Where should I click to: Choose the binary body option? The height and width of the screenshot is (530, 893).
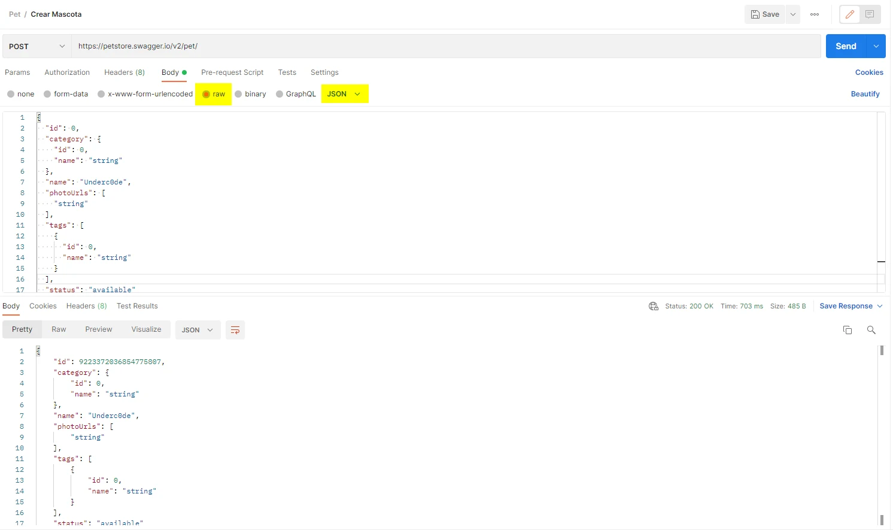coord(251,94)
